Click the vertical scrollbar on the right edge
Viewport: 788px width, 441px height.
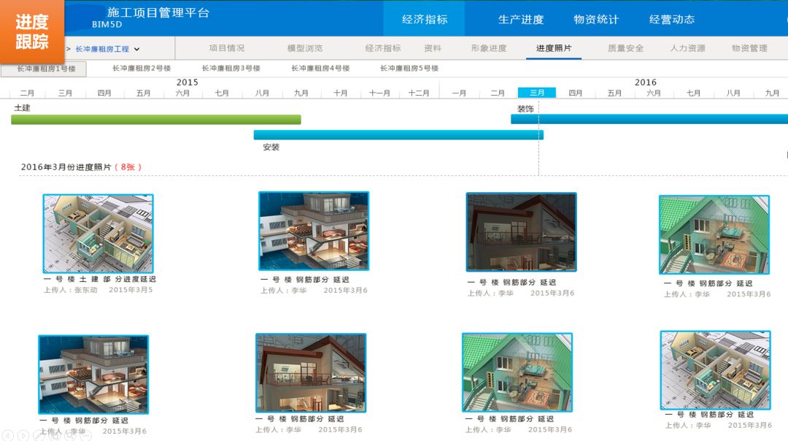(x=786, y=156)
